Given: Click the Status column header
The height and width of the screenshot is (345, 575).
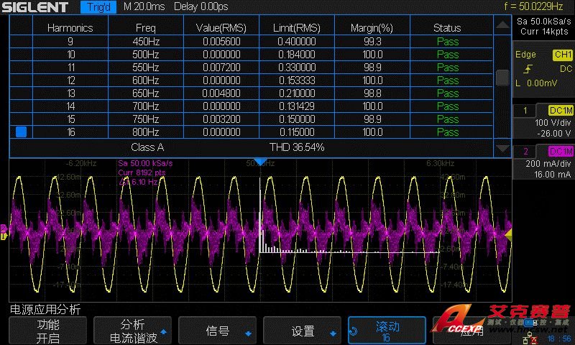Looking at the screenshot, I should click(447, 28).
